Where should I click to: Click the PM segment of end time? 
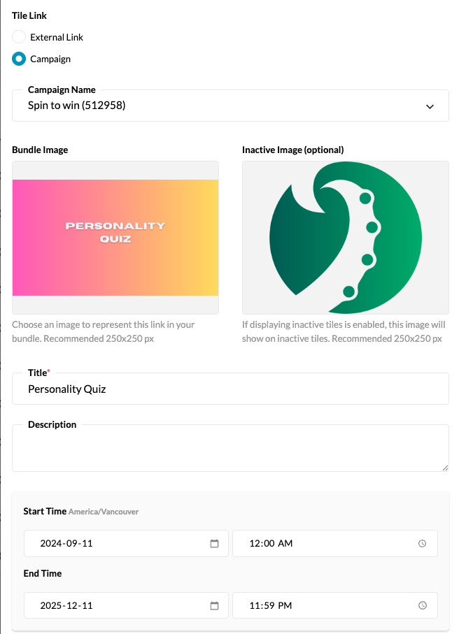pyautogui.click(x=285, y=606)
